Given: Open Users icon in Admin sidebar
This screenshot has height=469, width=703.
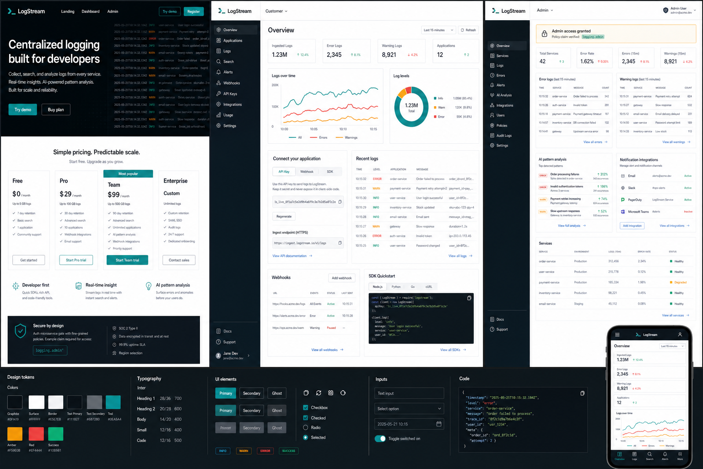Looking at the screenshot, I should [492, 115].
